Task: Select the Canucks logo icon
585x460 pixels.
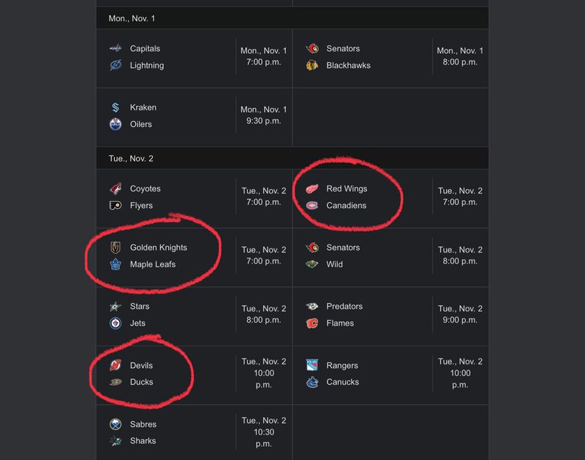Action: (x=312, y=382)
